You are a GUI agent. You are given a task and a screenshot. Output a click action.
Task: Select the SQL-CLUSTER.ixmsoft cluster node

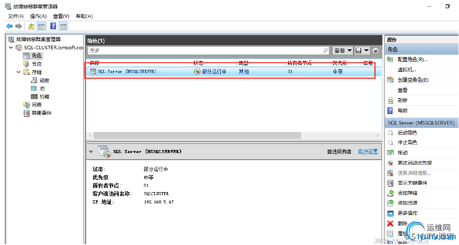[x=54, y=47]
